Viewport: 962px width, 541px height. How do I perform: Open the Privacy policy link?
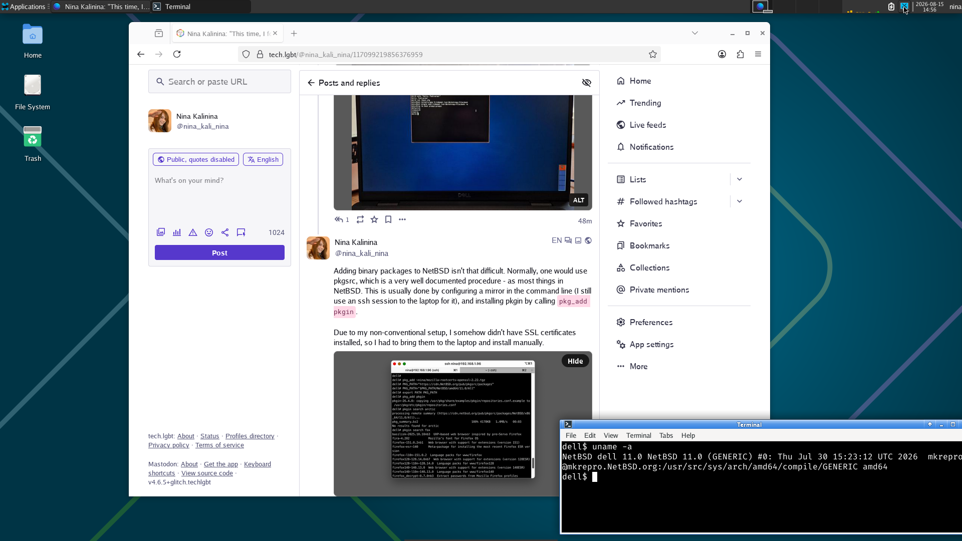[x=169, y=445]
